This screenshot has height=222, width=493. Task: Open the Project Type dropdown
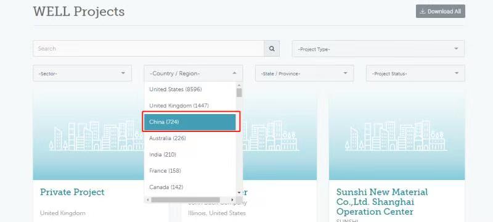click(x=378, y=49)
